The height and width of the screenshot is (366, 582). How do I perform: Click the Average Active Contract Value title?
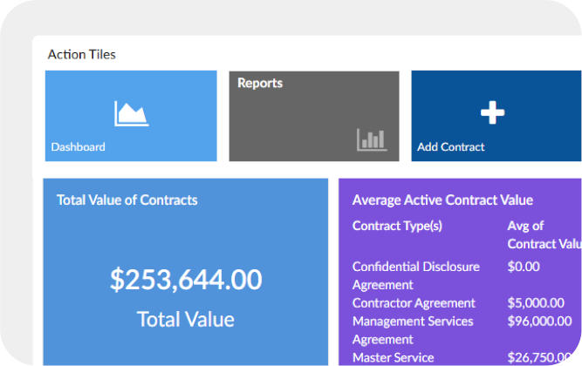442,200
